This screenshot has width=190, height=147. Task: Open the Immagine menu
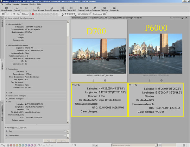[16, 4]
